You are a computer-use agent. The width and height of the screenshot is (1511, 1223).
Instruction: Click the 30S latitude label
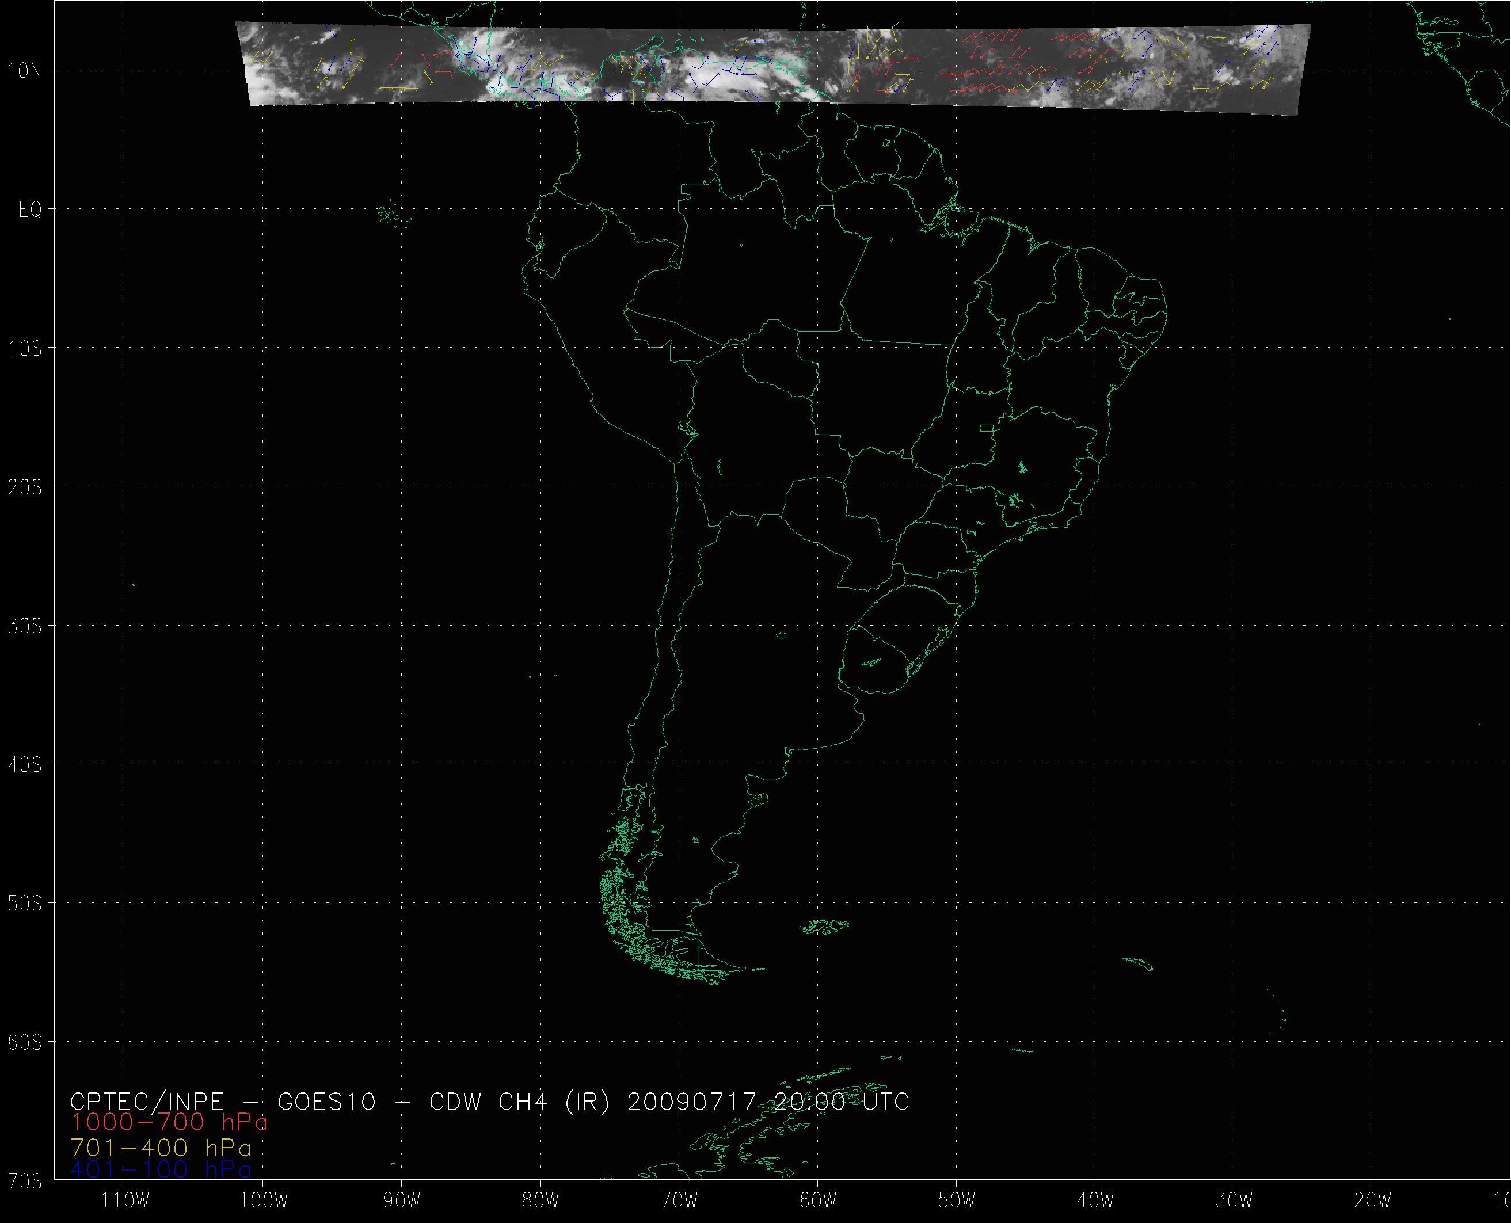point(25,626)
